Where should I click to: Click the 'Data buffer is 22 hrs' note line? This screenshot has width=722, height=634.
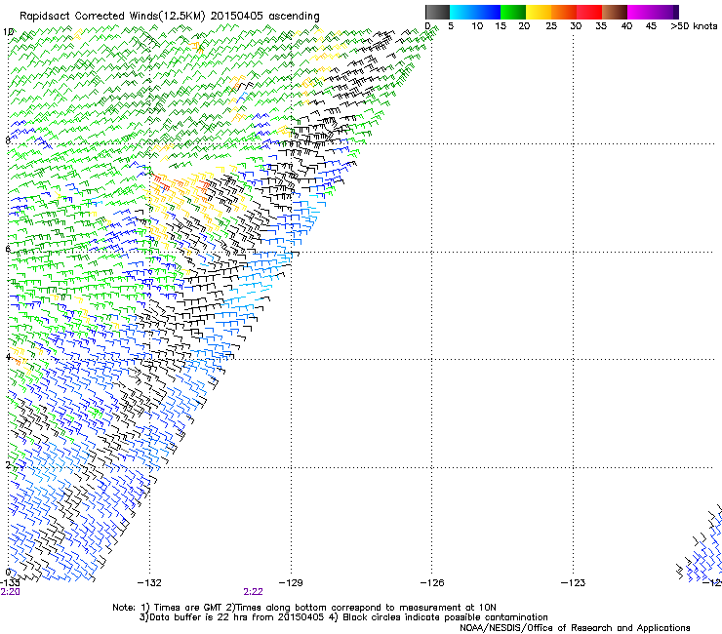(x=343, y=617)
